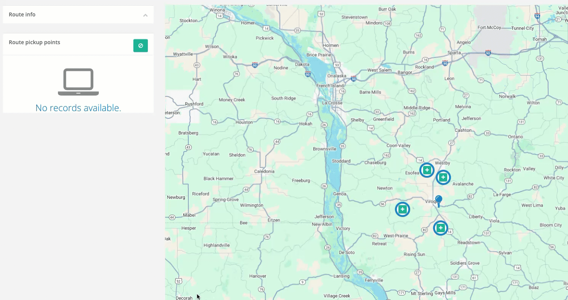The image size is (568, 300).
Task: Click the Rushford town label
Action: (x=194, y=104)
